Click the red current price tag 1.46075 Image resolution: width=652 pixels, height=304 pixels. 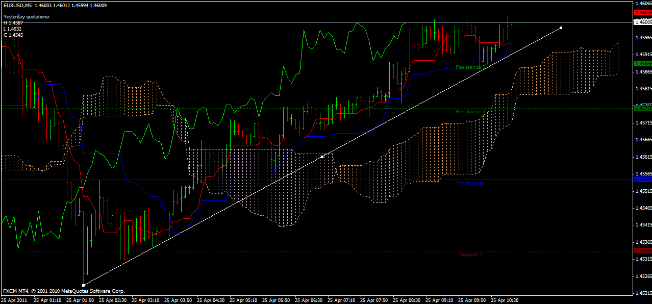pos(643,13)
